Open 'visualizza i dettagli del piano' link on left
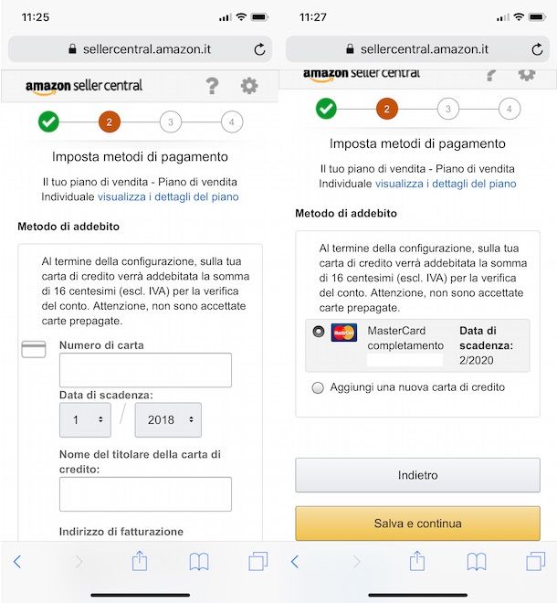 coord(168,196)
